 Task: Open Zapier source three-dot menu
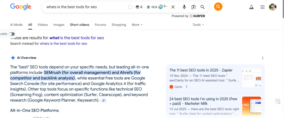pyautogui.click(x=186, y=86)
